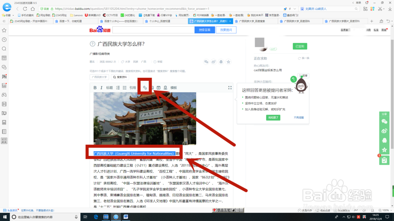Close the active 广西民族大学怎么样 tab
This screenshot has width=394, height=221.
[x=230, y=21]
